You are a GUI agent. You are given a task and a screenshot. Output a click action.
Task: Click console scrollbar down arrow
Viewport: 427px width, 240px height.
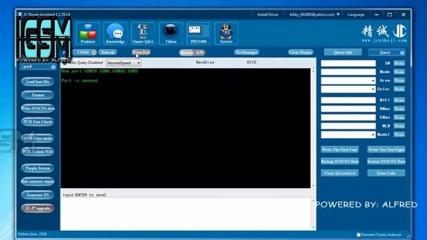313,185
